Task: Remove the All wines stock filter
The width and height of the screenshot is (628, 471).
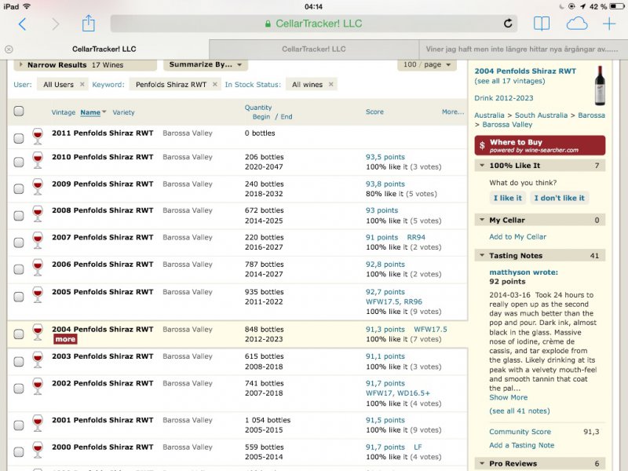Action: (x=331, y=84)
